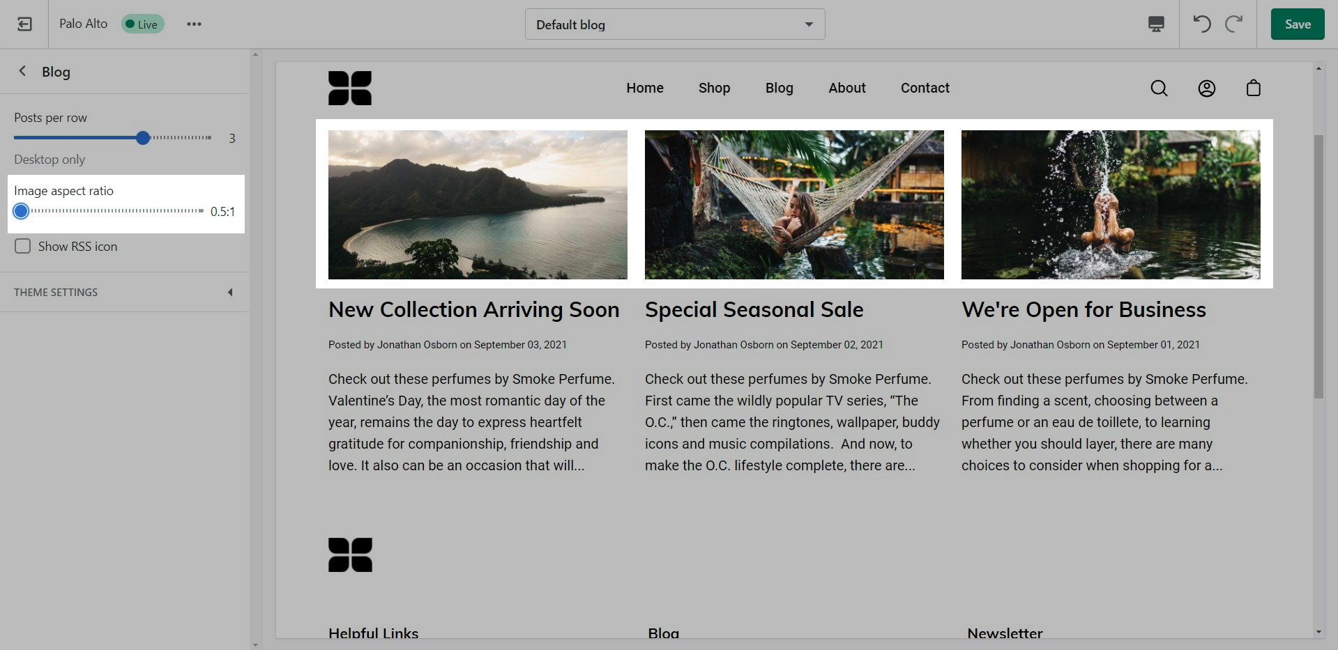Click the Image aspect ratio slider handle
Viewport: 1338px width, 650px height.
pyautogui.click(x=21, y=211)
